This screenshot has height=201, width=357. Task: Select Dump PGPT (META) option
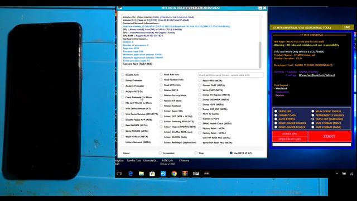click(x=211, y=104)
